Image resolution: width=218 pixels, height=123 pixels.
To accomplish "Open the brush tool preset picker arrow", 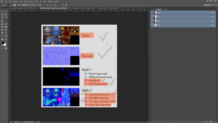I will pyautogui.click(x=6, y=5).
